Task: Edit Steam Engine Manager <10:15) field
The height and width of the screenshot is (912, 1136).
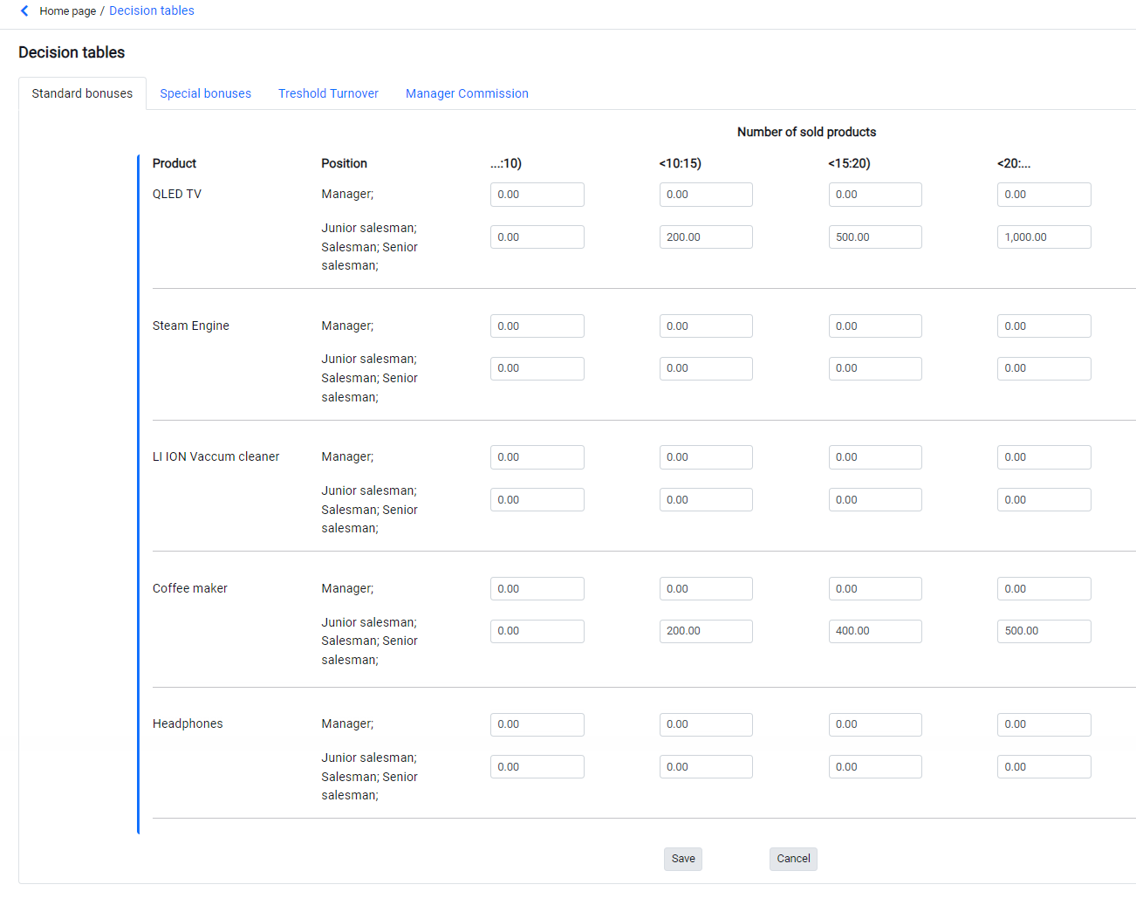Action: point(706,326)
